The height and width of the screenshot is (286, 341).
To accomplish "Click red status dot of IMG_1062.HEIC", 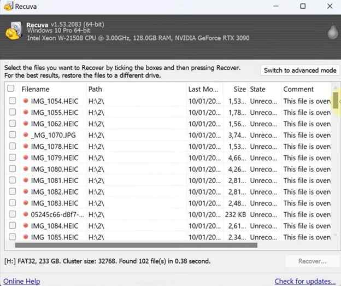I will (26, 124).
